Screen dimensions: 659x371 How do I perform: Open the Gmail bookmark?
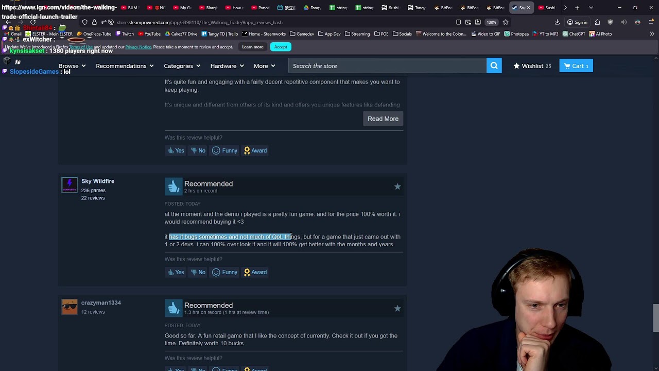coord(13,34)
